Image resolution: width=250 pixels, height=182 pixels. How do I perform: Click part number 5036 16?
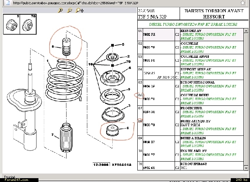[x=149, y=86]
